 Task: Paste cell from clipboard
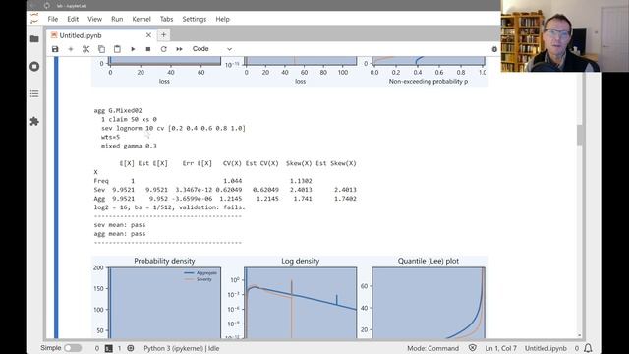pyautogui.click(x=117, y=49)
